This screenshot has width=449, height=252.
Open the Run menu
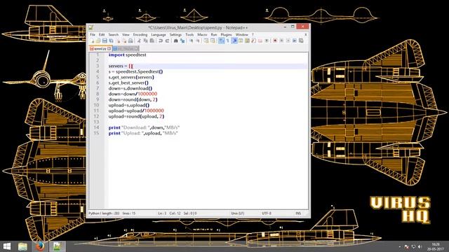(x=214, y=34)
